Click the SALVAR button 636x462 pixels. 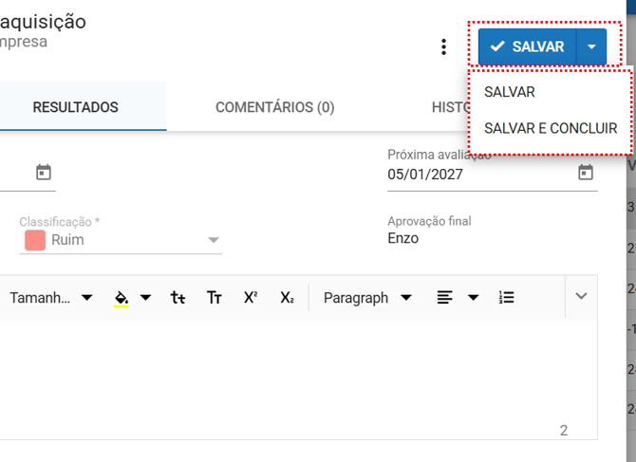(x=527, y=46)
